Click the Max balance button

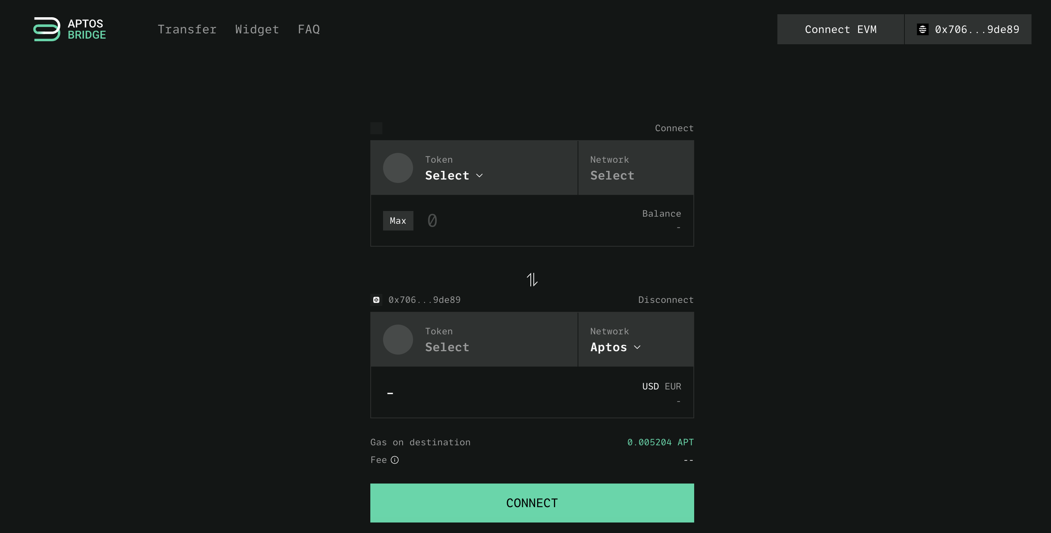[x=398, y=220]
